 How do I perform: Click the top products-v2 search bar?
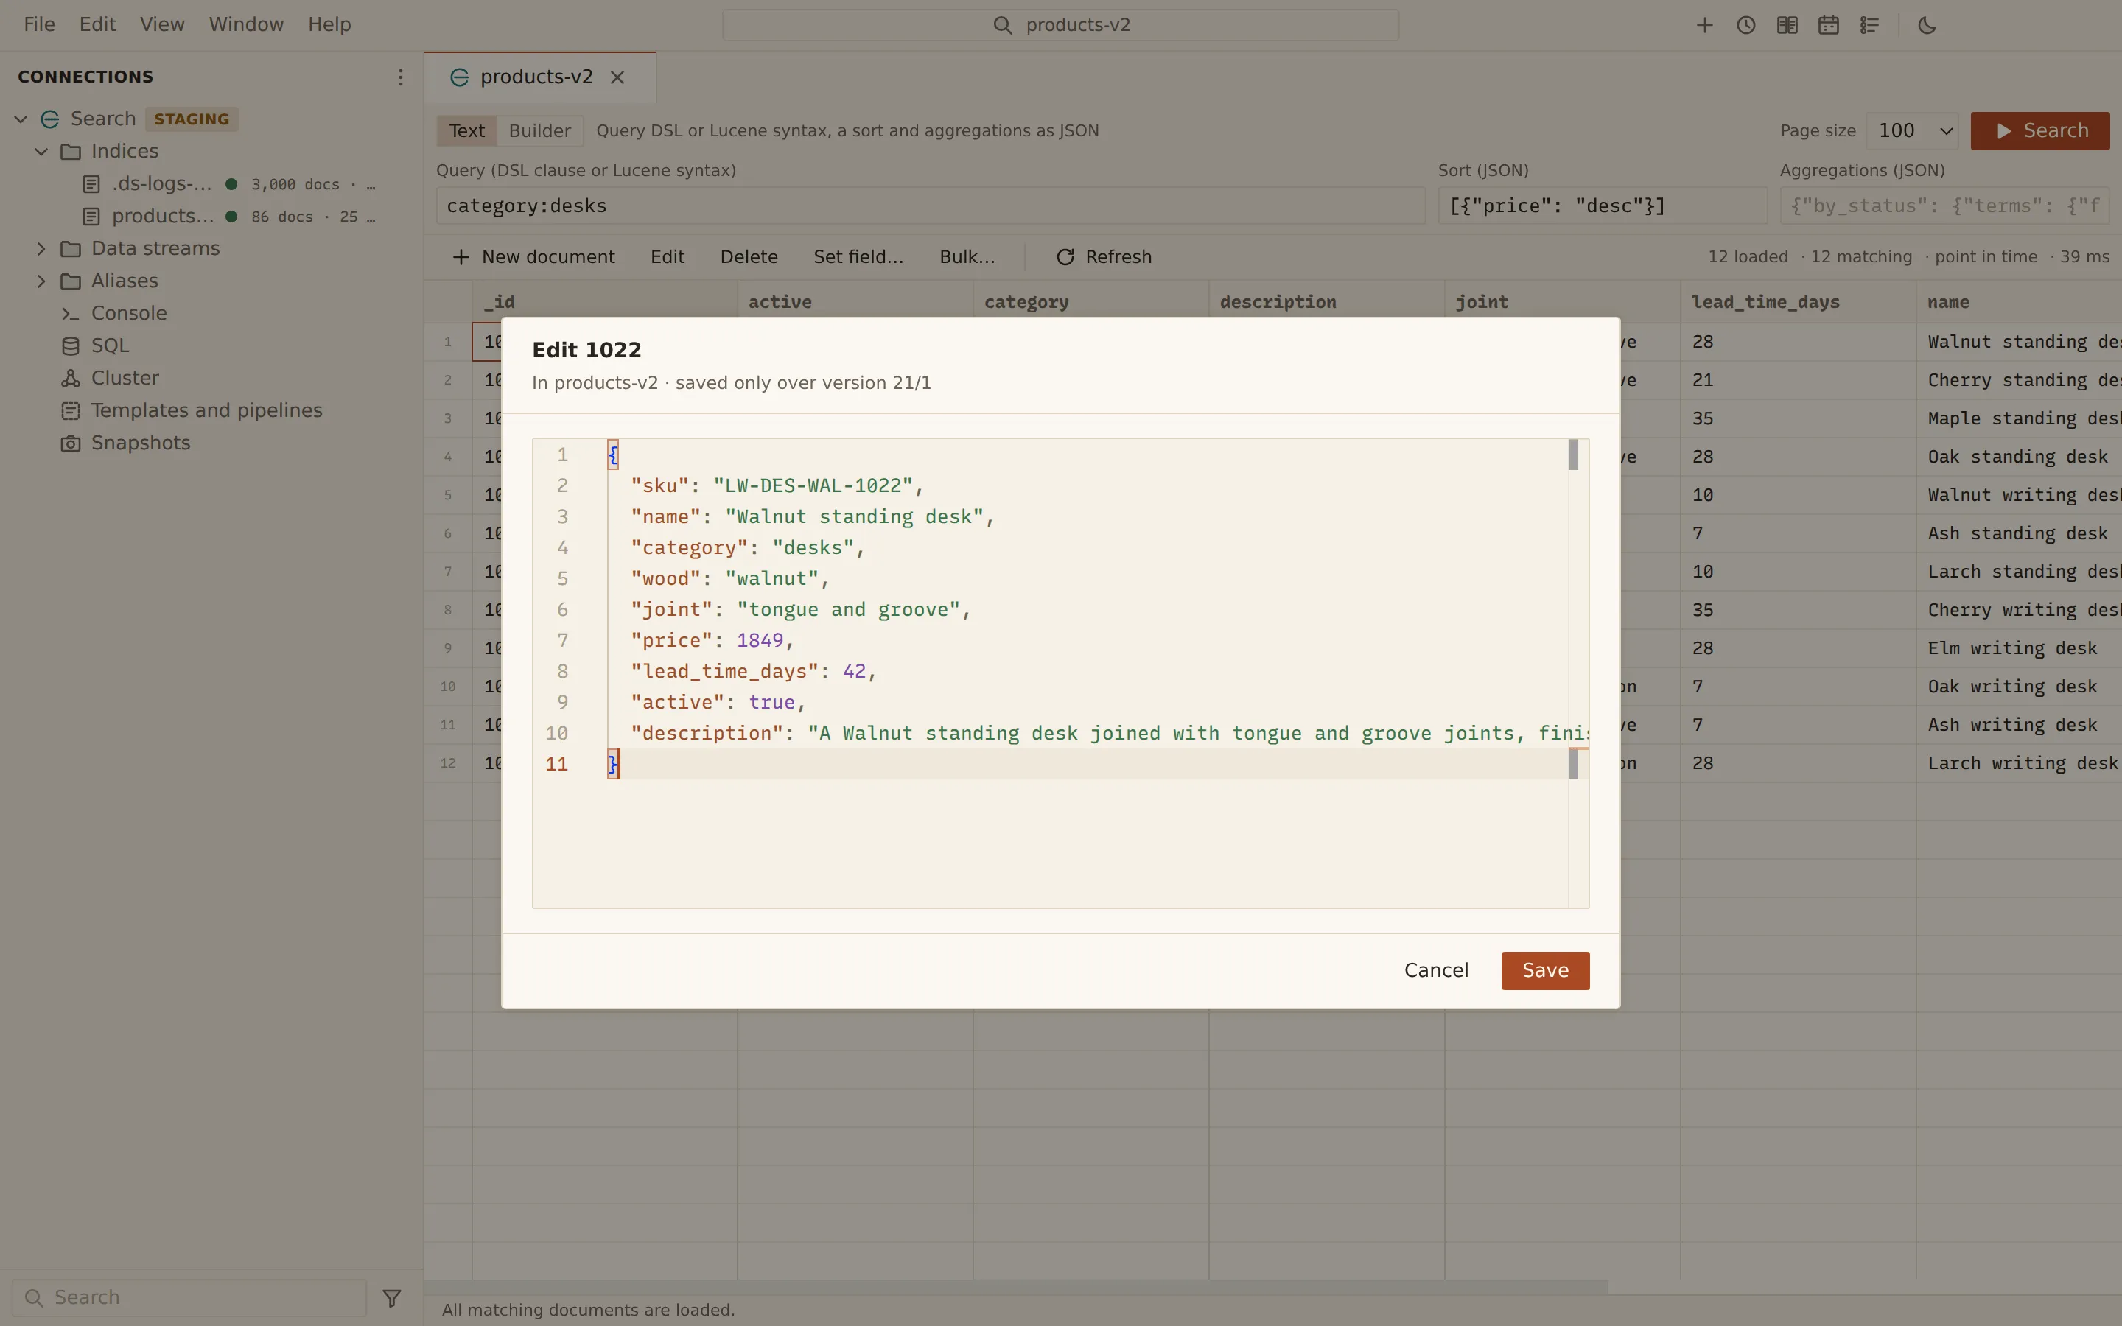point(1060,26)
